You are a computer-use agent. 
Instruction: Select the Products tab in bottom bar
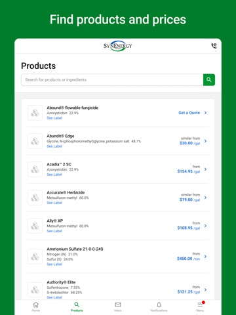click(77, 306)
